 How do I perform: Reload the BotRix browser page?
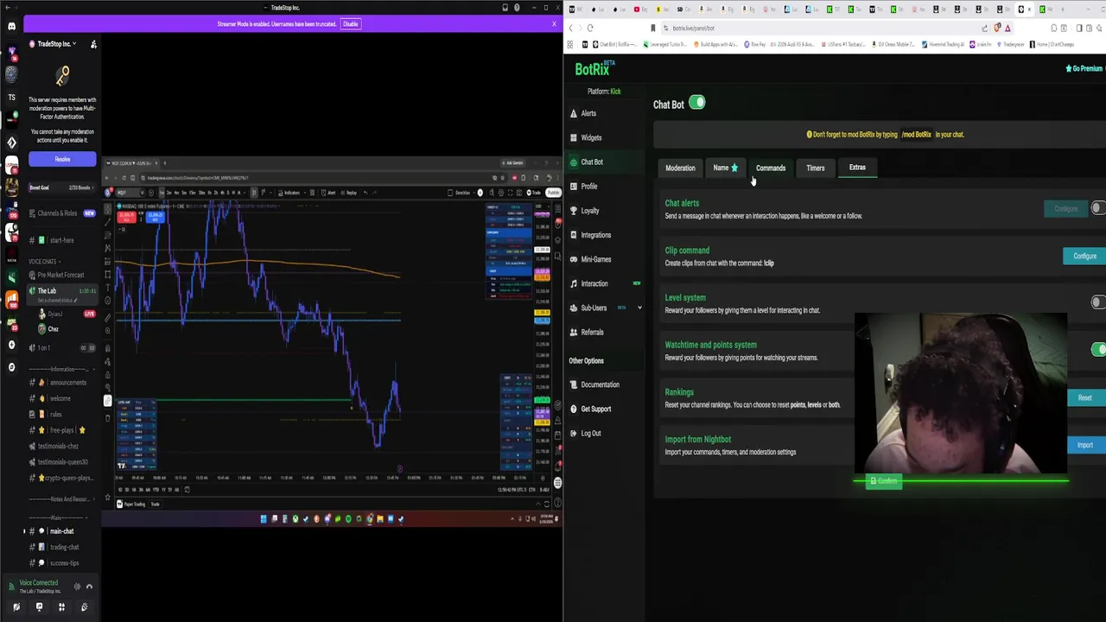pyautogui.click(x=590, y=28)
